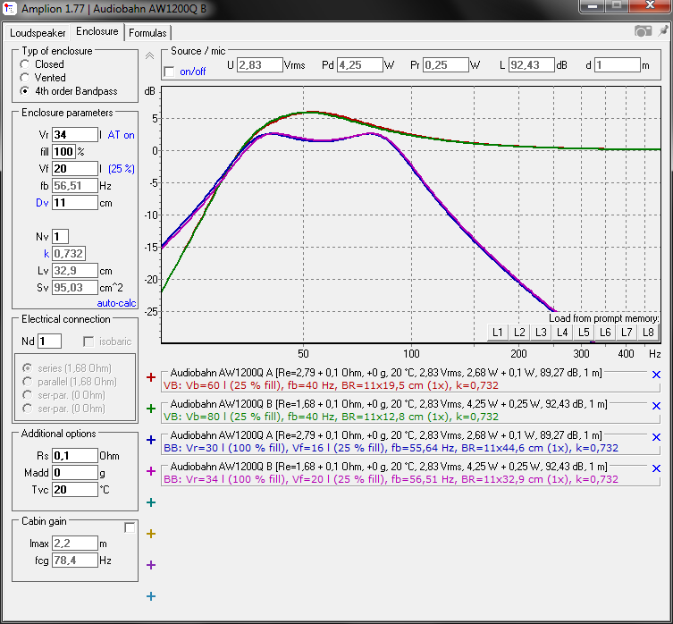The width and height of the screenshot is (673, 624).
Task: Collapse the panel with the double chevron
Action: click(149, 55)
